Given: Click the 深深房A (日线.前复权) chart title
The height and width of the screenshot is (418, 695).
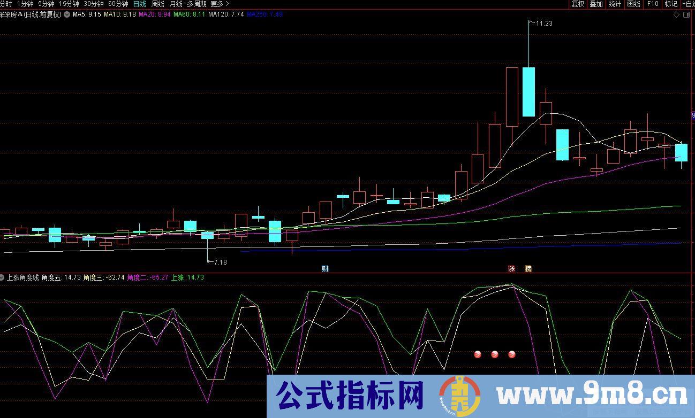Looking at the screenshot, I should click(31, 14).
